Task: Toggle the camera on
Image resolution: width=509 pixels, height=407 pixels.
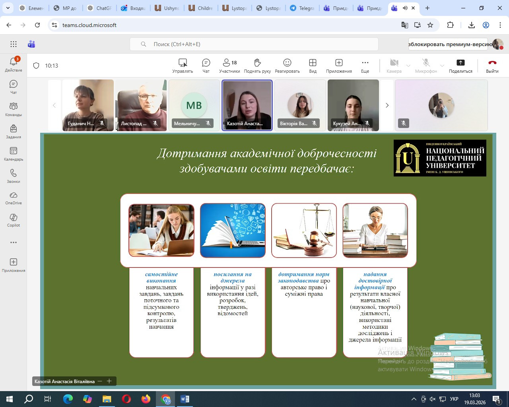Action: 394,66
